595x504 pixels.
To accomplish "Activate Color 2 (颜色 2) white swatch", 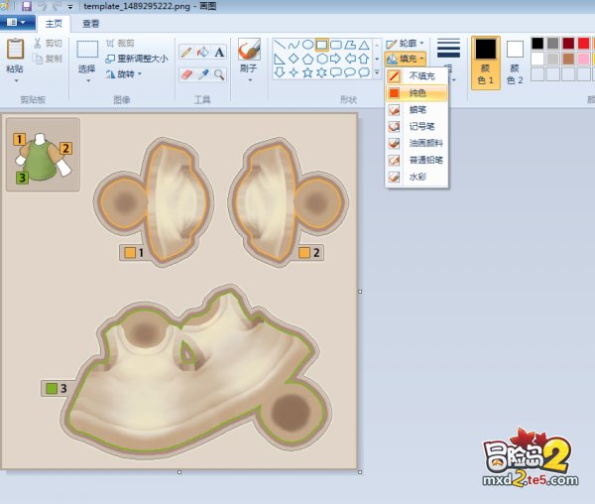I will 515,63.
